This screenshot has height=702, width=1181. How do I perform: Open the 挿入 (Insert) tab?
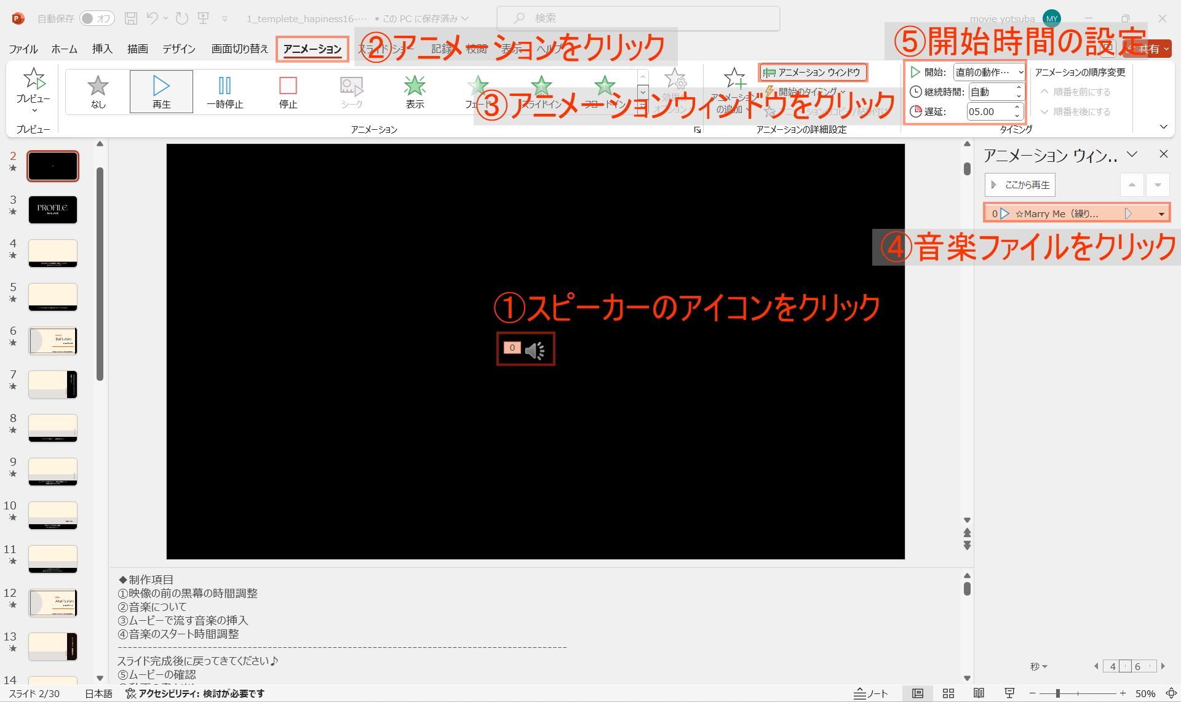[102, 49]
